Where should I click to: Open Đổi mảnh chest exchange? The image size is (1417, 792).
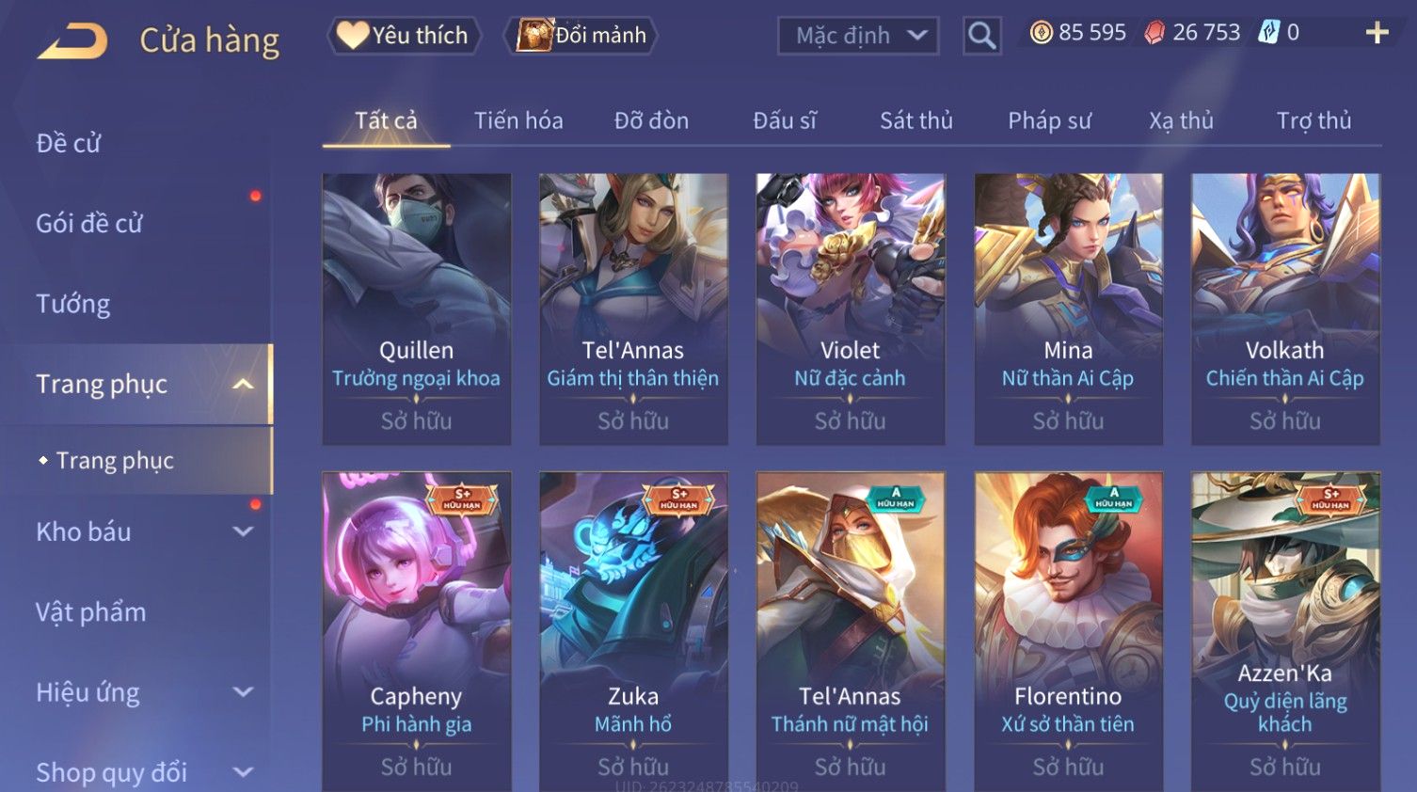581,36
